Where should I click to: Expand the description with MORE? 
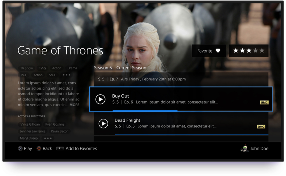[x=74, y=105]
